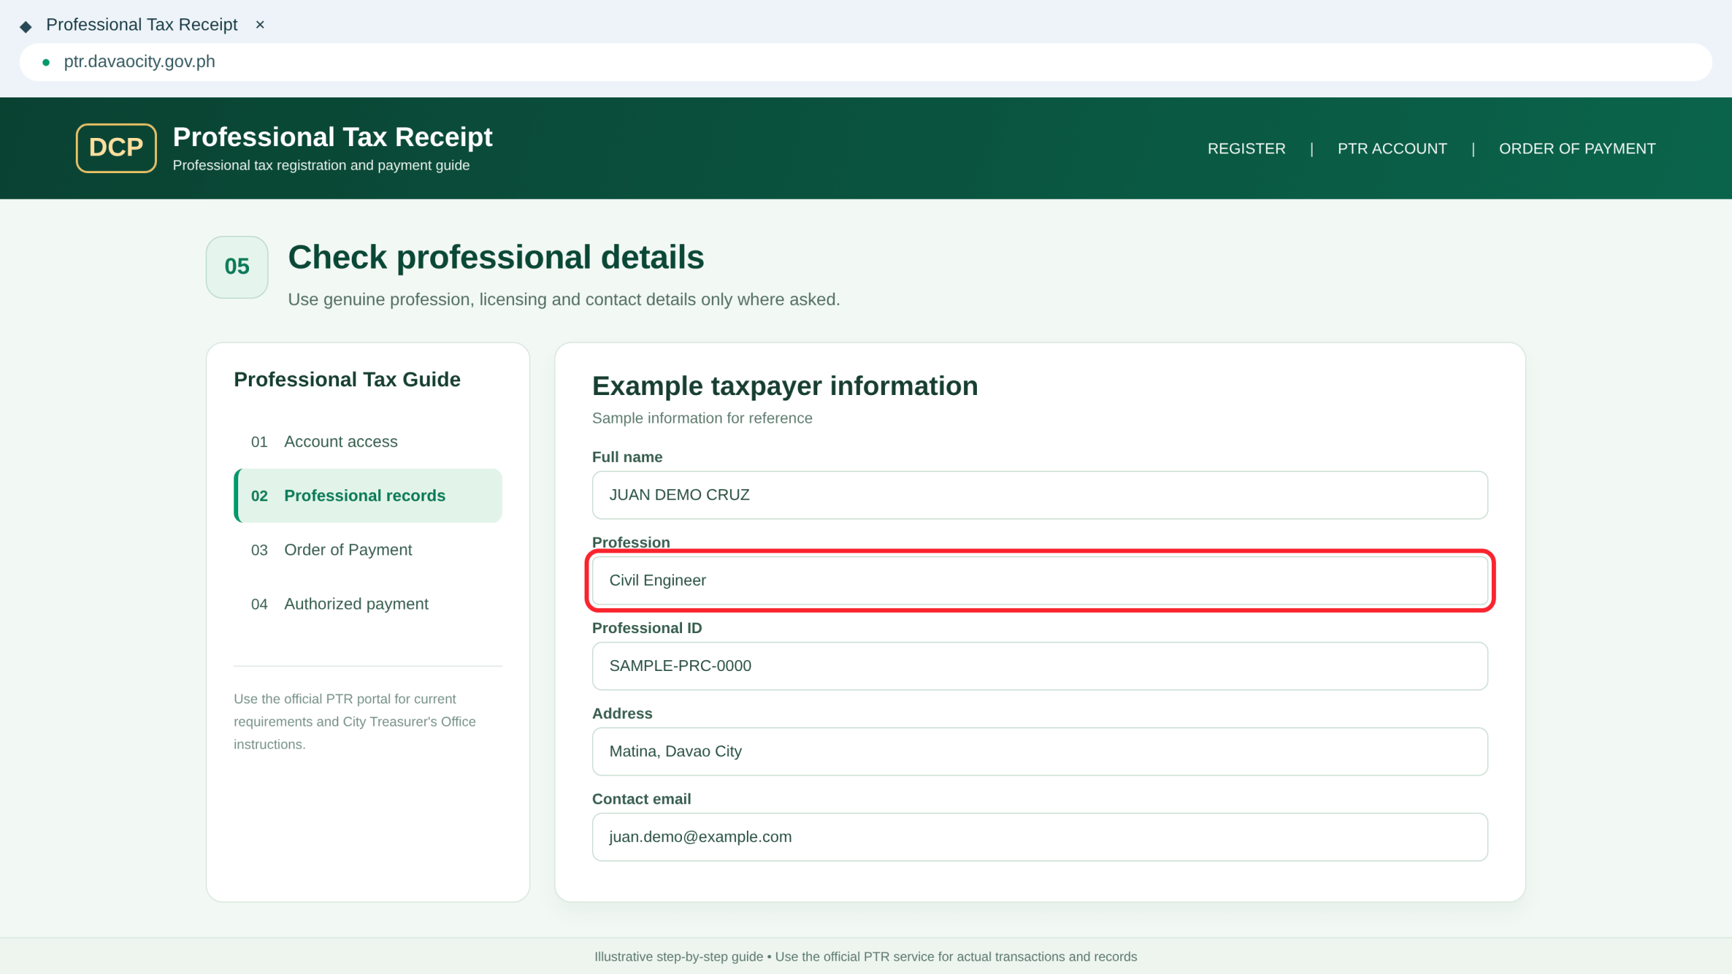Close the Professional Tax Receipt tab
The height and width of the screenshot is (974, 1732).
pos(260,25)
